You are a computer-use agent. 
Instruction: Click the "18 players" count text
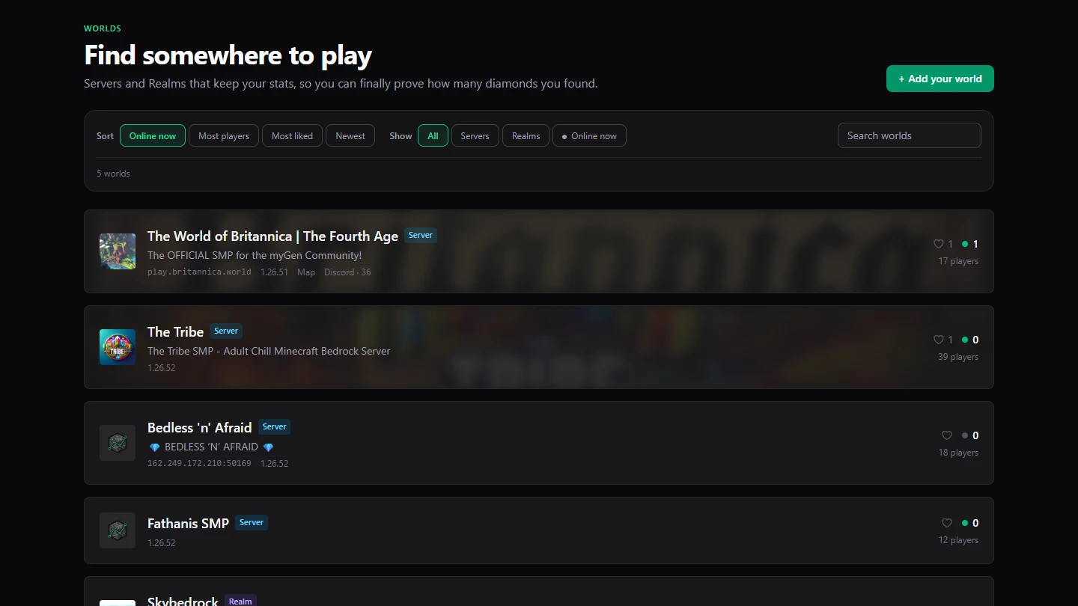tap(958, 453)
